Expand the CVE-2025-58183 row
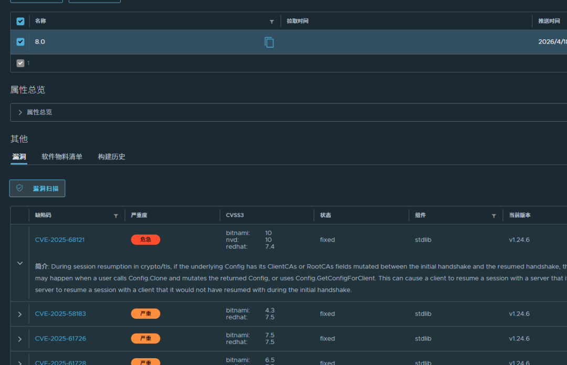The width and height of the screenshot is (567, 365). tap(20, 314)
